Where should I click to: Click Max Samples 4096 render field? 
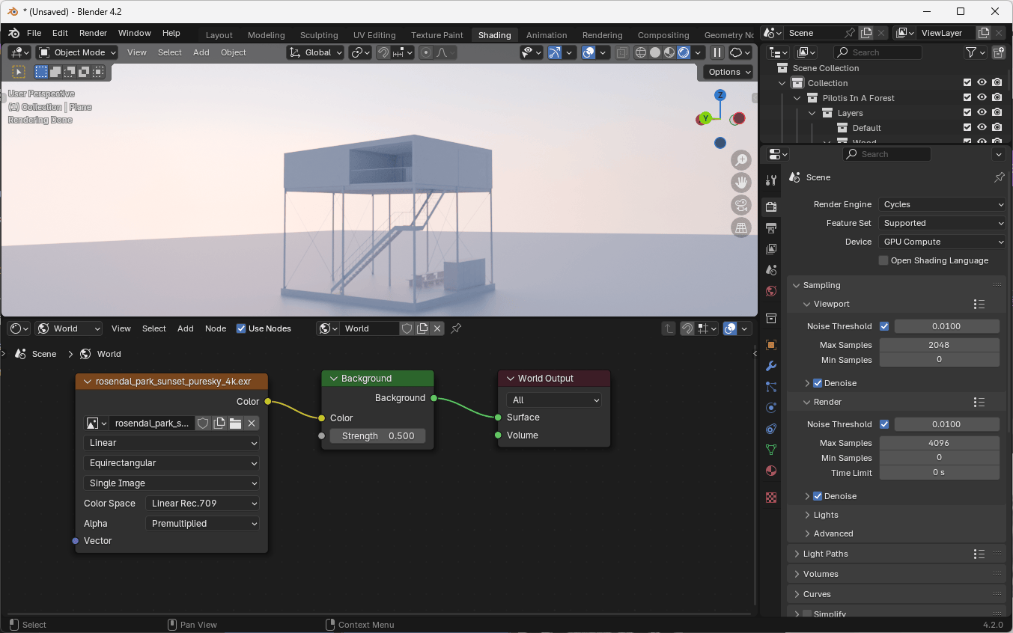pyautogui.click(x=939, y=443)
